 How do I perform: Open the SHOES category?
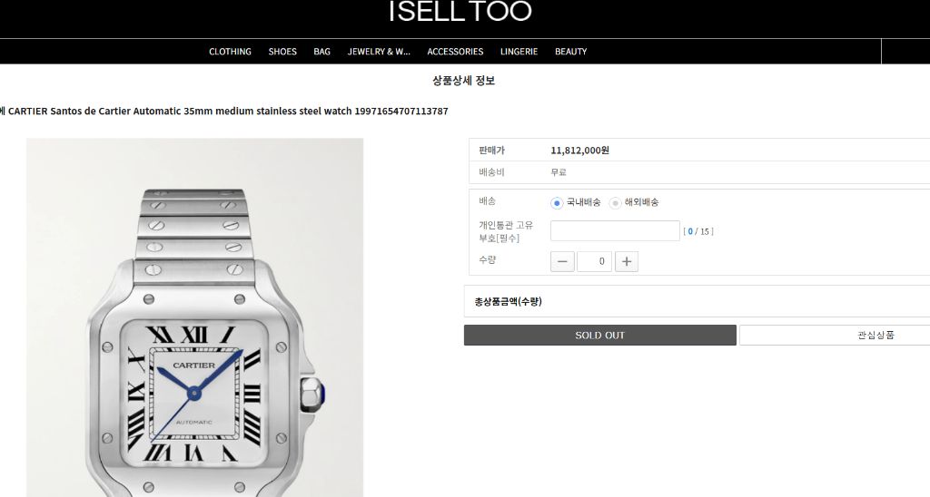(282, 52)
